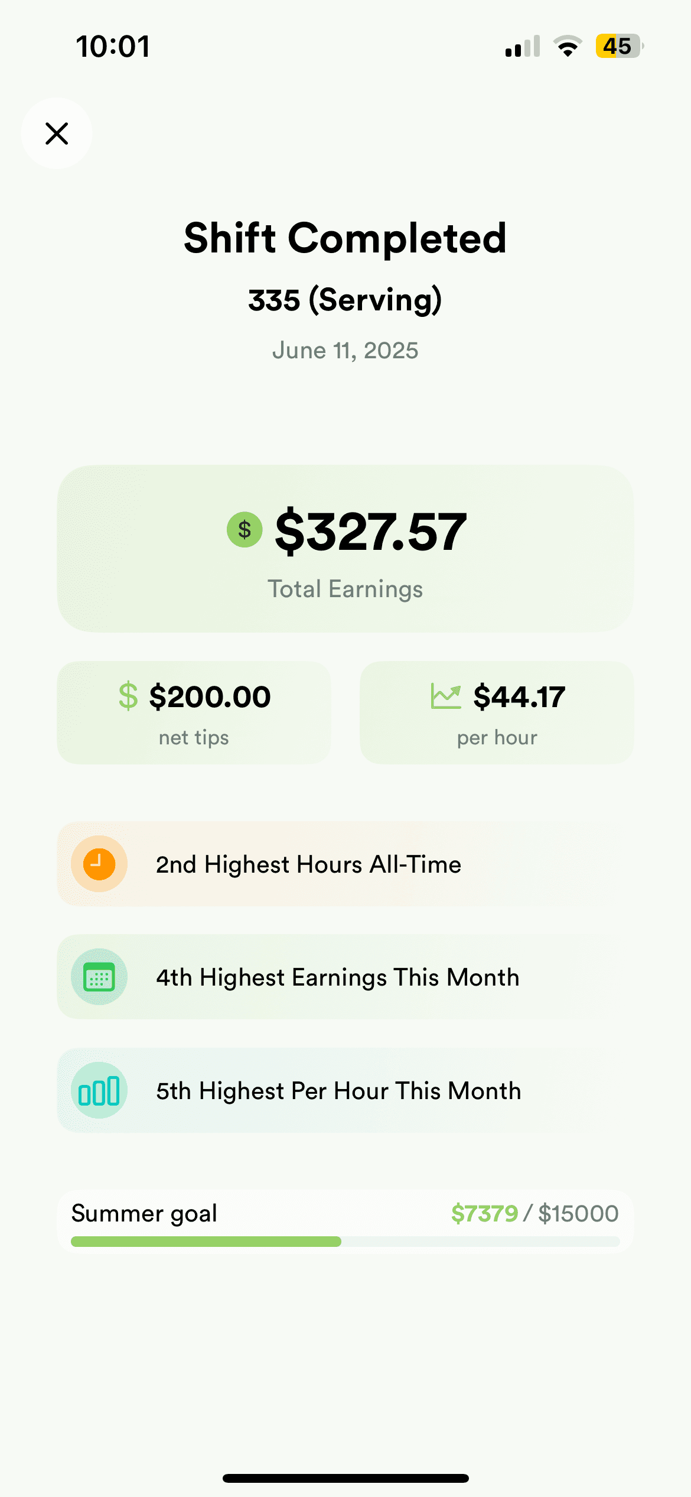Tap the battery indicator in status bar
Image resolution: width=691 pixels, height=1497 pixels.
[x=619, y=46]
